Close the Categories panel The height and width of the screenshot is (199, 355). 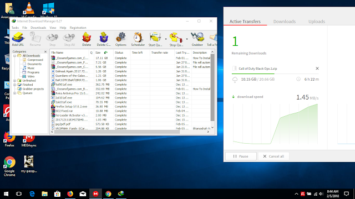(45, 51)
